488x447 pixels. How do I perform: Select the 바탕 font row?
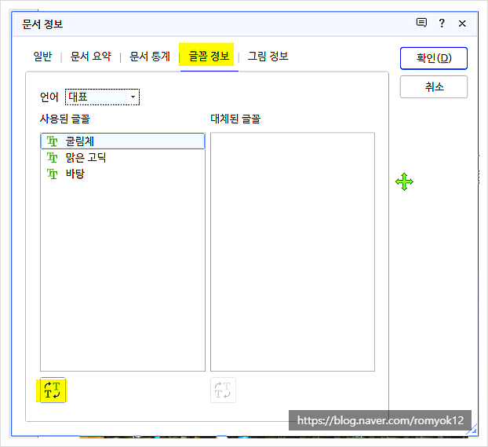click(x=122, y=174)
